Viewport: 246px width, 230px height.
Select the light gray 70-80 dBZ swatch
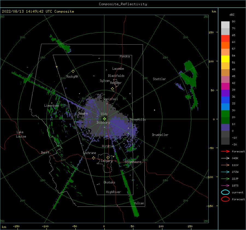click(x=225, y=25)
